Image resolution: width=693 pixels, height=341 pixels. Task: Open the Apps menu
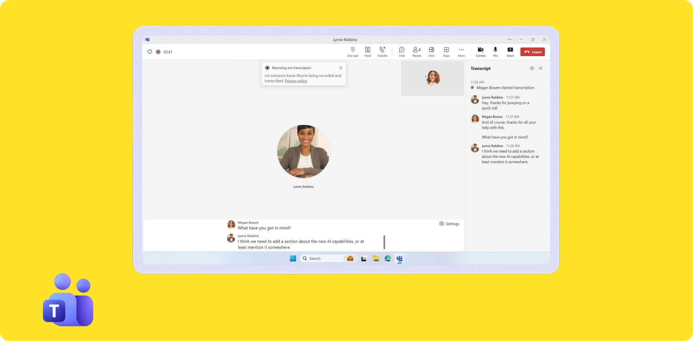tap(446, 52)
